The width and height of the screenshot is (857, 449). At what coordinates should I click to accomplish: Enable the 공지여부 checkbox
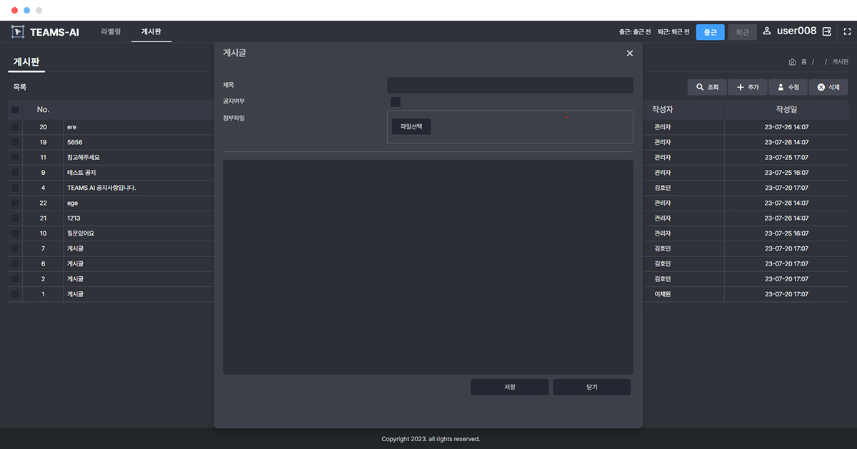click(x=396, y=102)
